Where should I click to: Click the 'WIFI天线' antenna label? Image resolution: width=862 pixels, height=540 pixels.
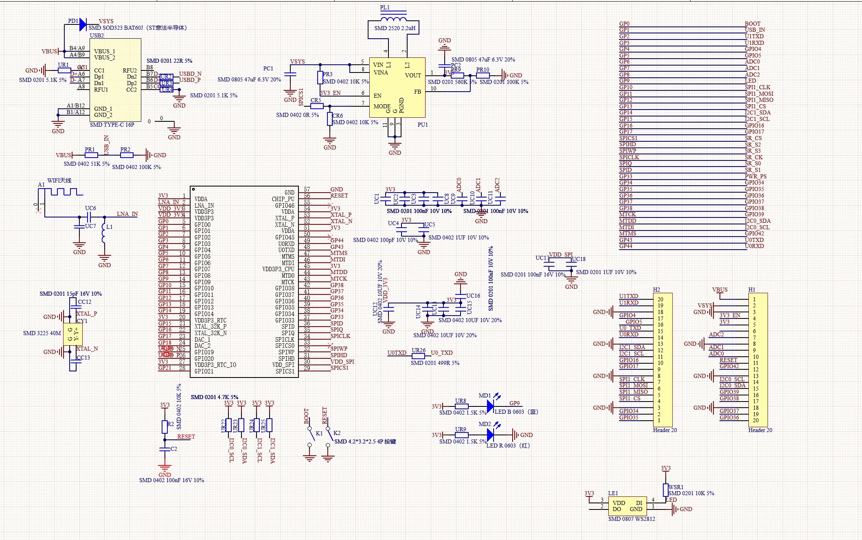click(59, 180)
